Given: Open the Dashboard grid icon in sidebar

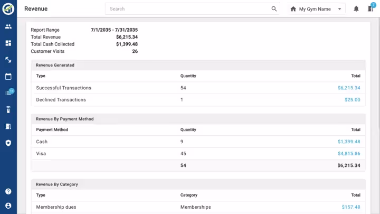Looking at the screenshot, I should pos(8,43).
